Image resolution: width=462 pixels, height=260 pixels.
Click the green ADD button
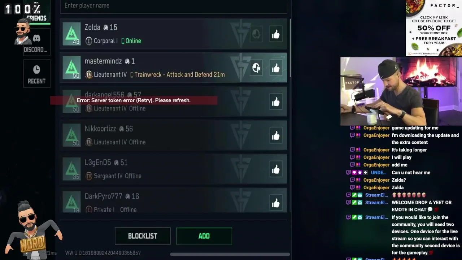click(x=204, y=236)
